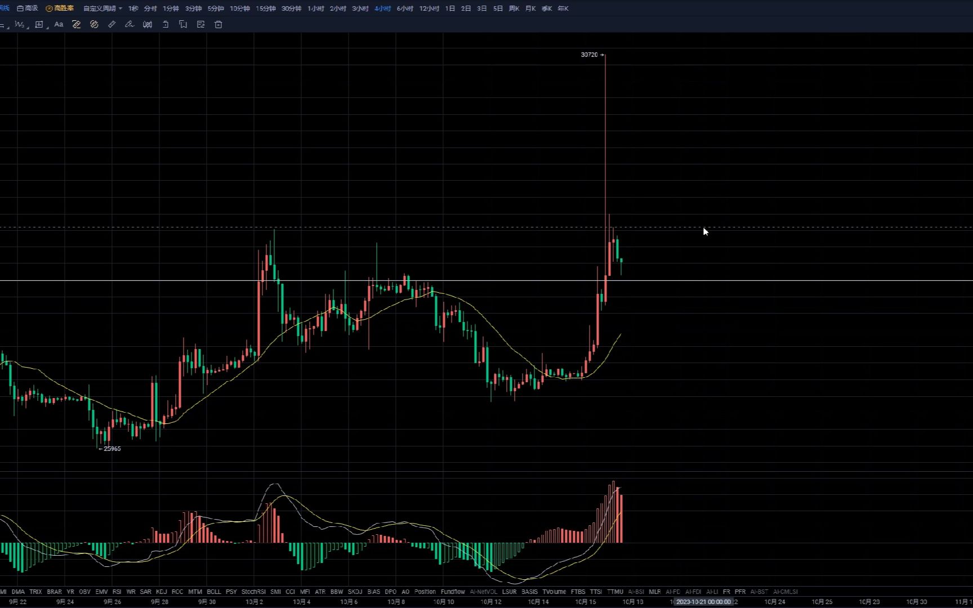
Task: Select the 5分钟 interval
Action: 216,8
